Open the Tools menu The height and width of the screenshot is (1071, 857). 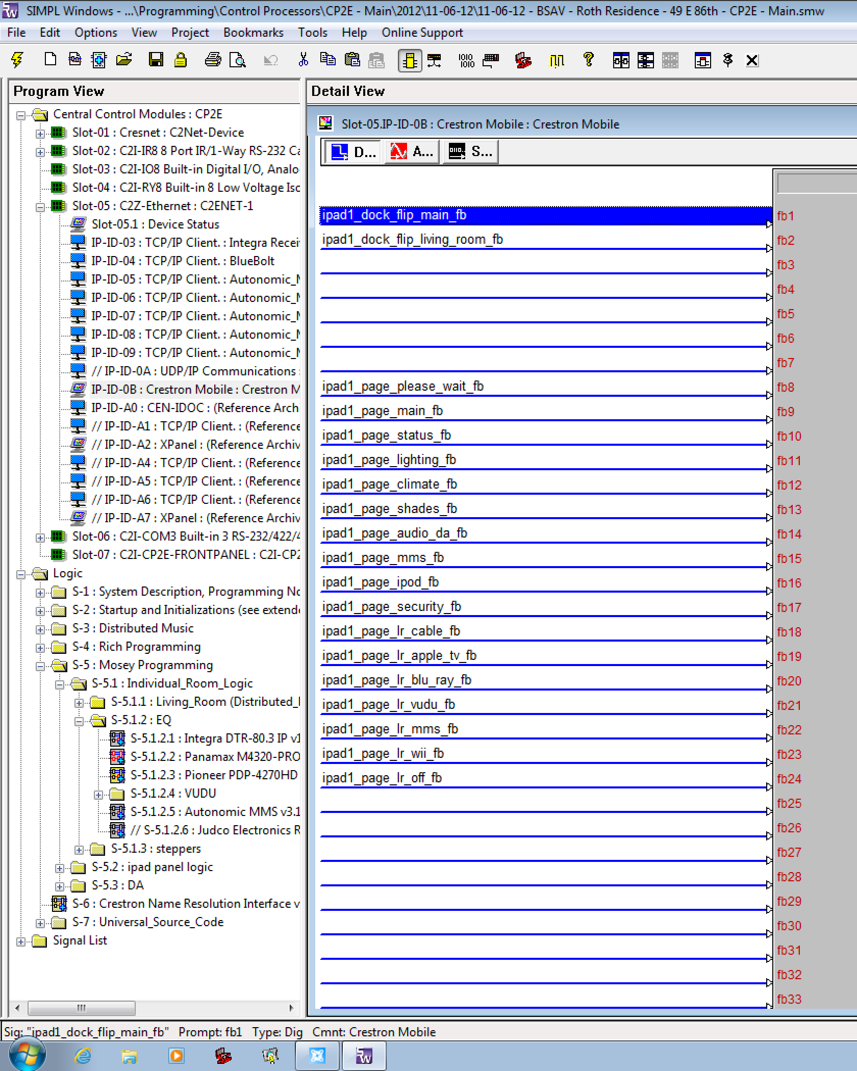pos(313,33)
